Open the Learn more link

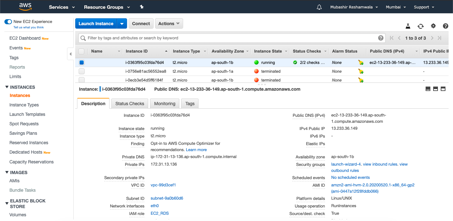196,150
